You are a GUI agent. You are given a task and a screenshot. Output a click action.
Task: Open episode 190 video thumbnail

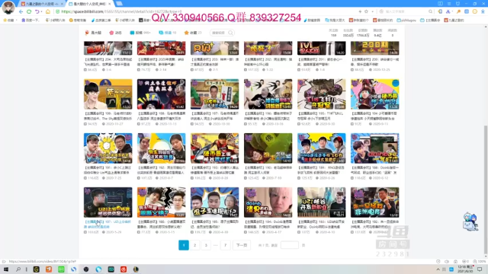268,148
